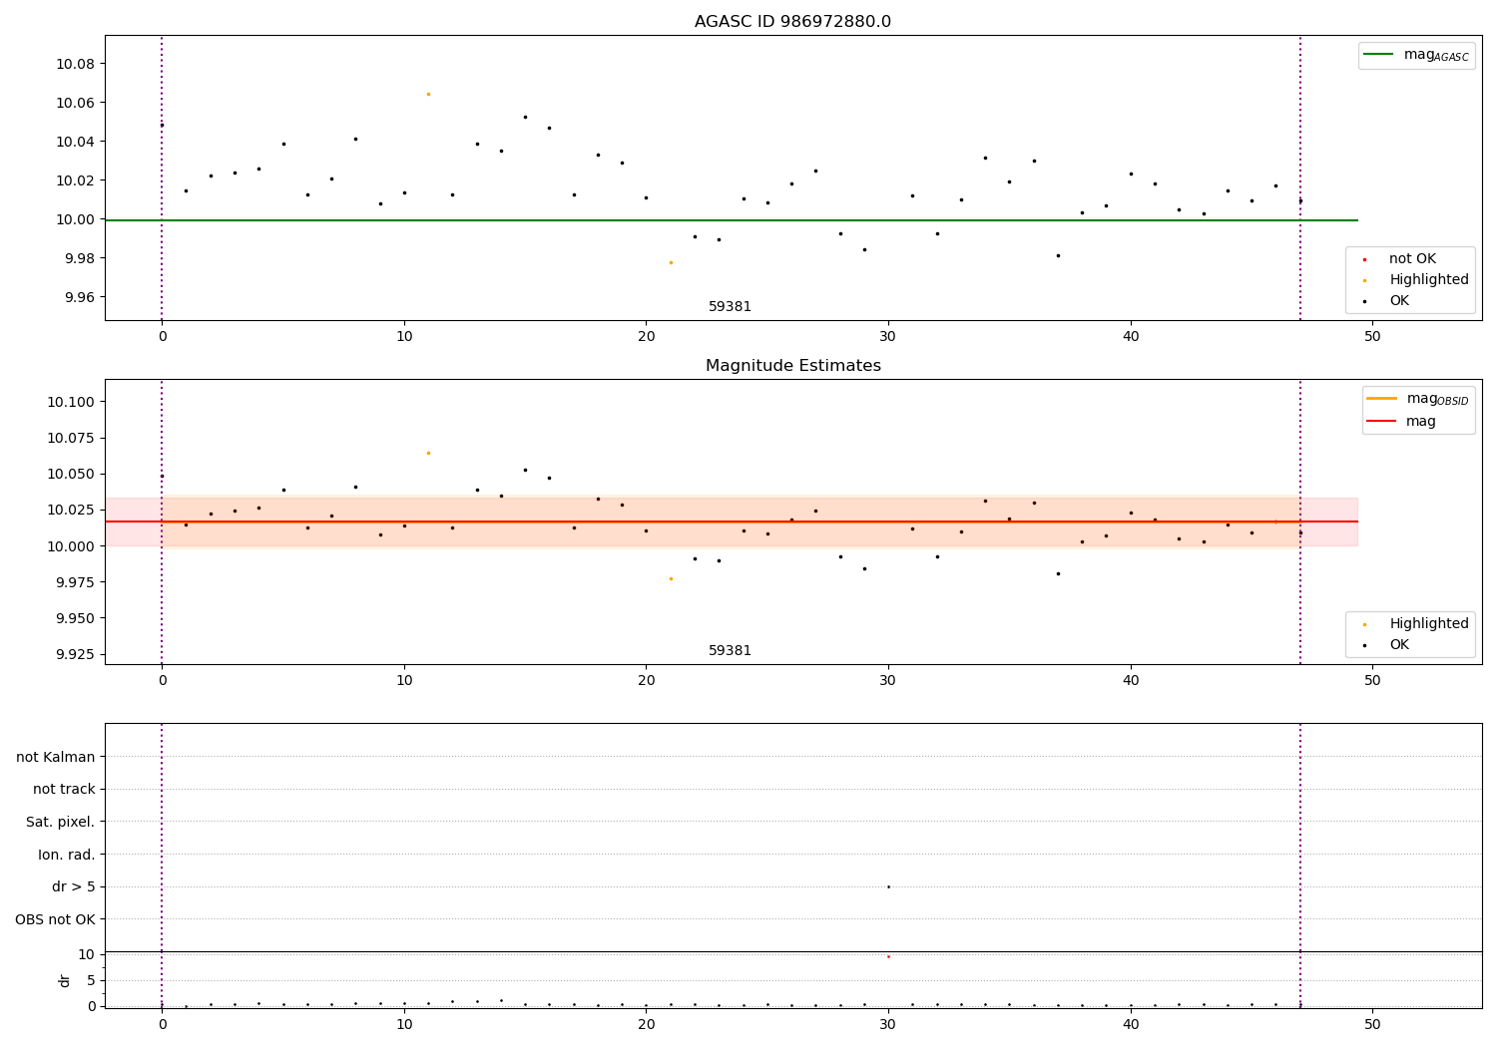Screen dimensions: 1497x1047
Task: Click top plot x-axis tick label 50
Action: 1372,337
